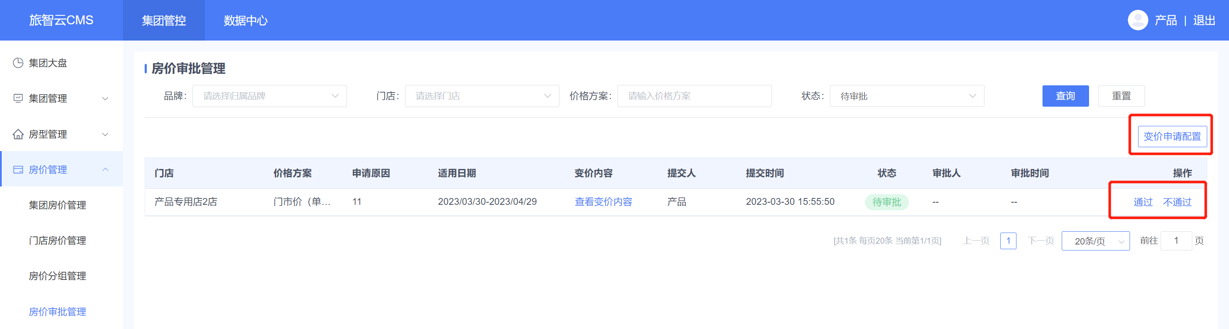The image size is (1229, 329).
Task: Expand the 房型管理 menu chevron
Action: 105,134
